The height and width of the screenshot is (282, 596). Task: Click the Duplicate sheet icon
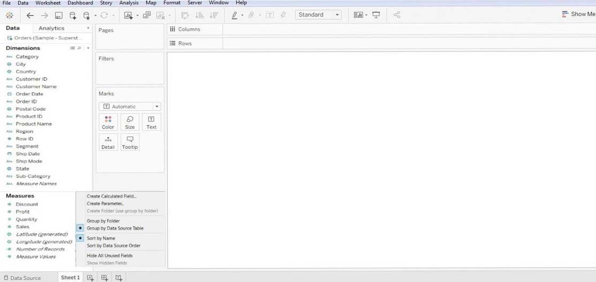pyautogui.click(x=147, y=15)
